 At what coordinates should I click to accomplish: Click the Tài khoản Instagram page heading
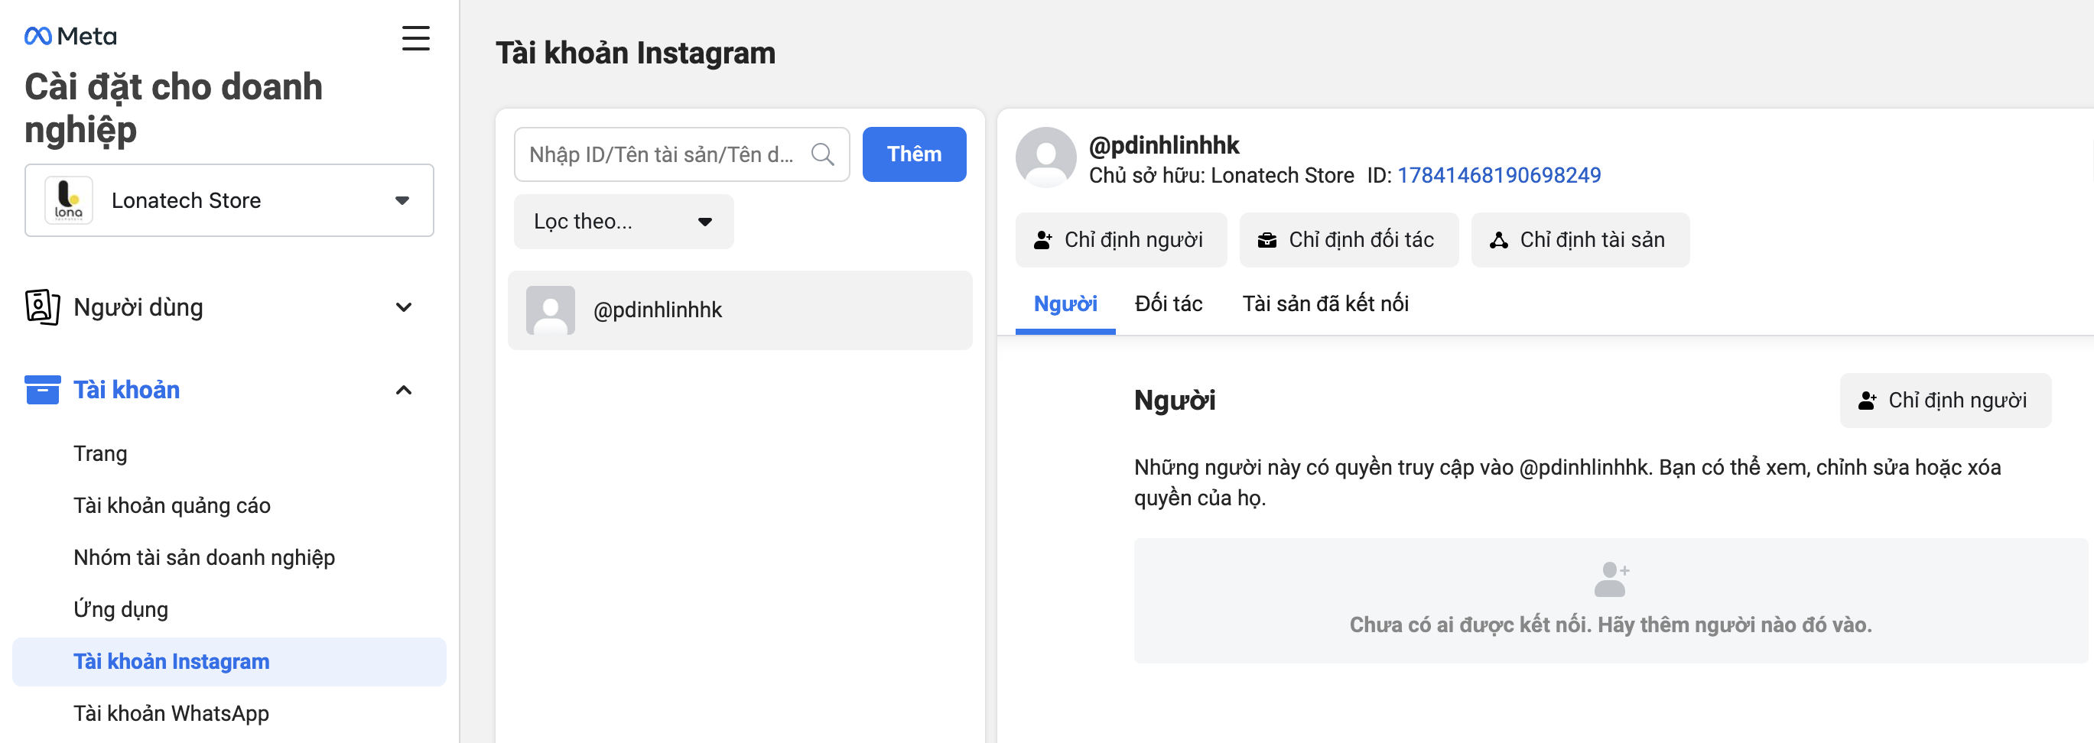(x=636, y=54)
